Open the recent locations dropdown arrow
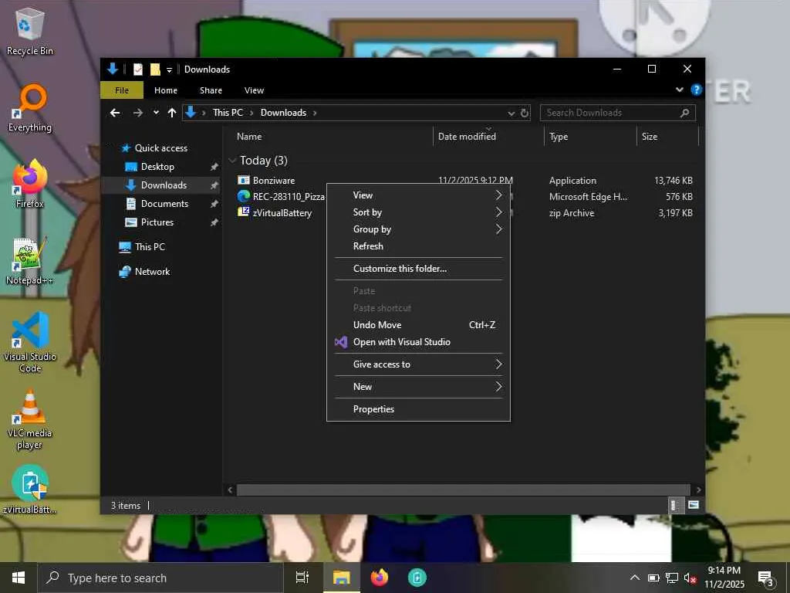 tap(156, 113)
